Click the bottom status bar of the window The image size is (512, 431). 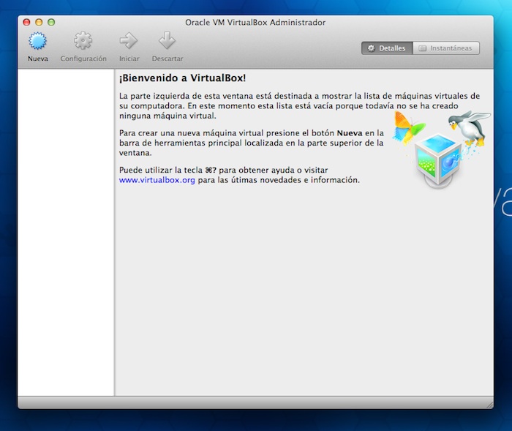coord(255,402)
